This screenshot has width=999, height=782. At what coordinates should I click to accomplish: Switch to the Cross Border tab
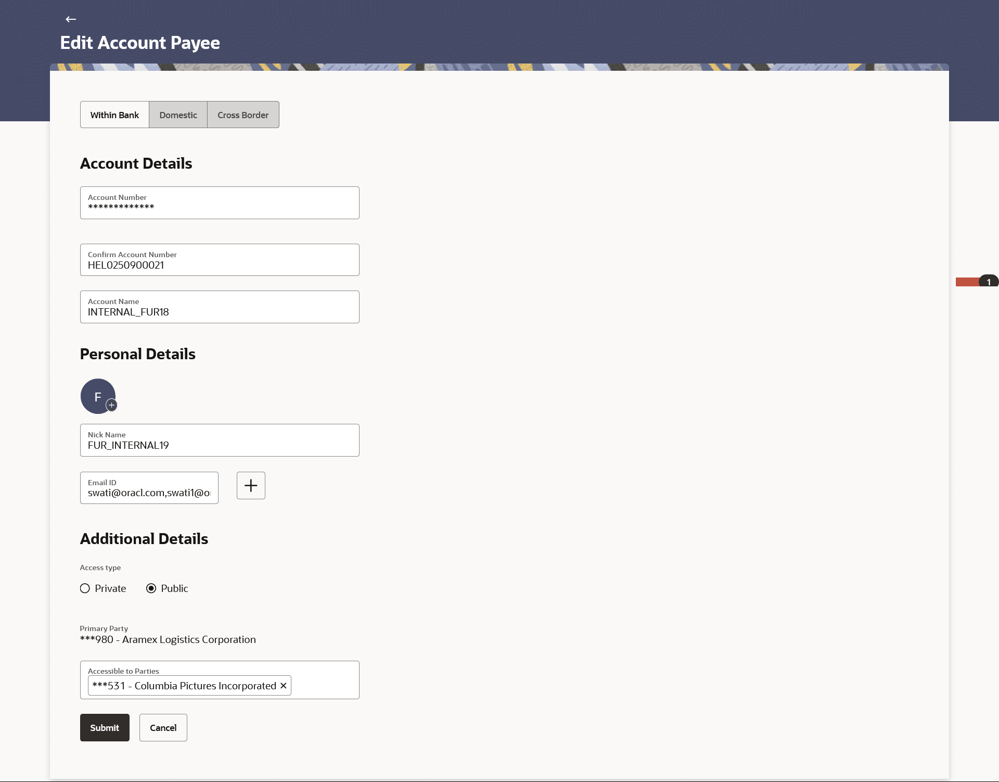tap(243, 115)
